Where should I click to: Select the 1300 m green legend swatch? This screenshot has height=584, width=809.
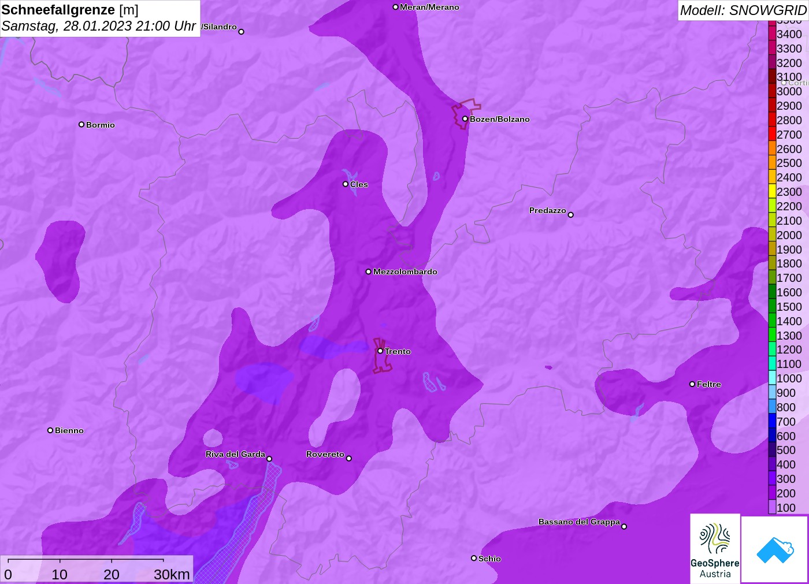click(772, 335)
